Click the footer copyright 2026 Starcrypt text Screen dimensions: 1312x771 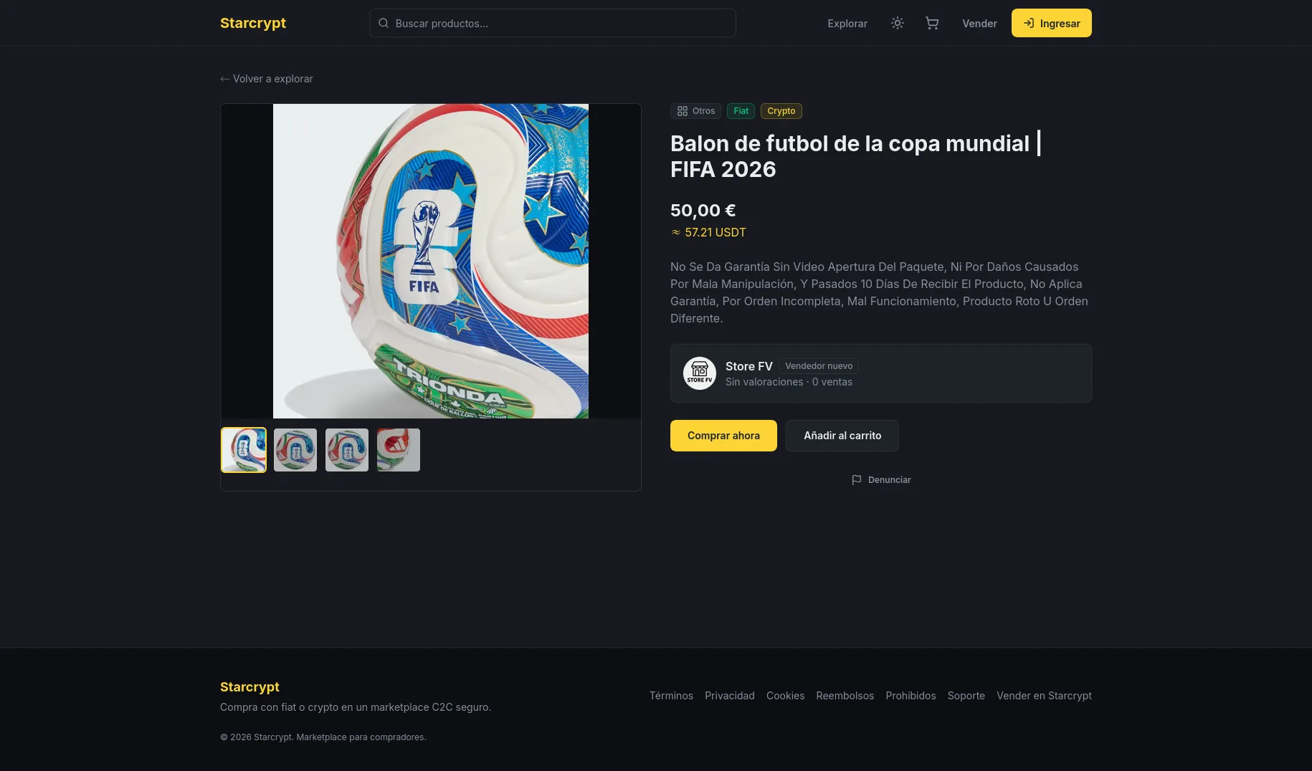click(323, 737)
